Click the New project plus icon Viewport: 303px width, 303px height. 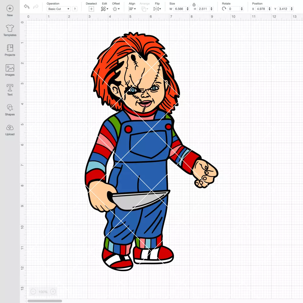point(10,8)
